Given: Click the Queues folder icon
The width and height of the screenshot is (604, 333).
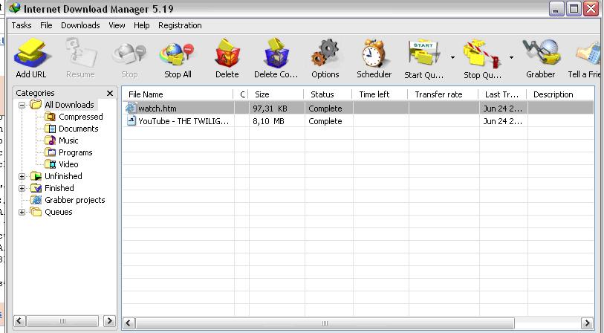Looking at the screenshot, I should pyautogui.click(x=36, y=212).
